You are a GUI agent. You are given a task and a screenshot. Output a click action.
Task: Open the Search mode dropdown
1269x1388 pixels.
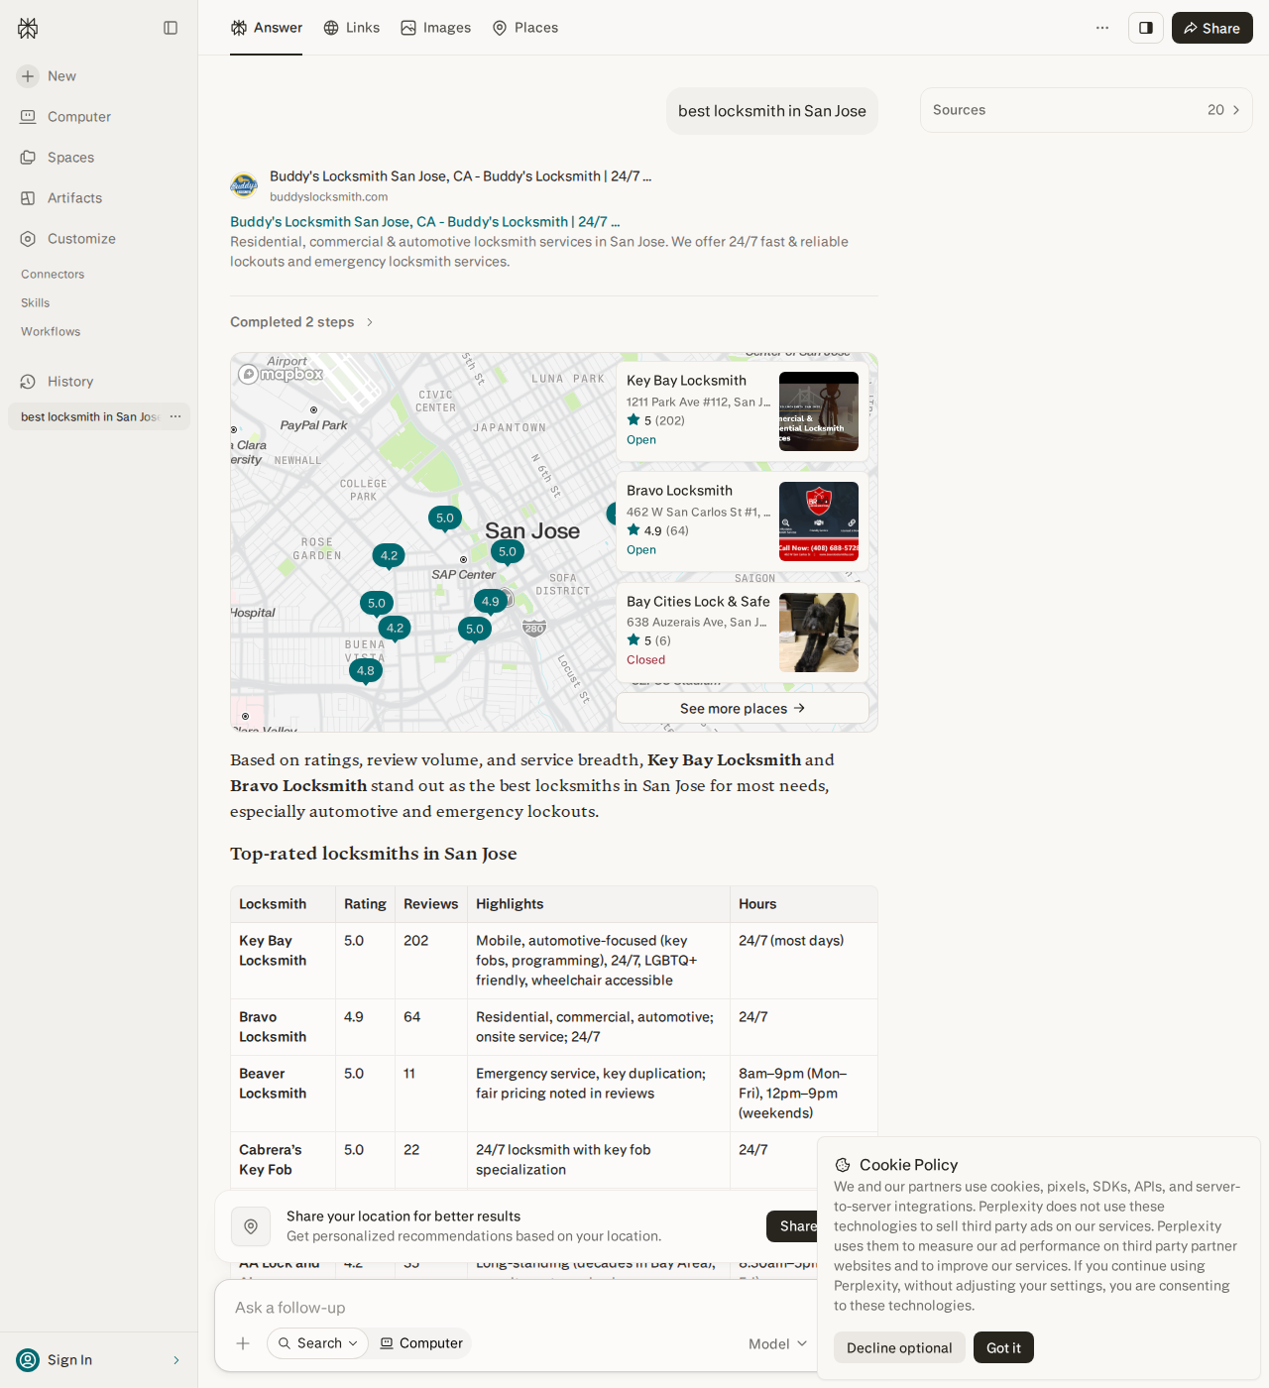click(x=317, y=1343)
